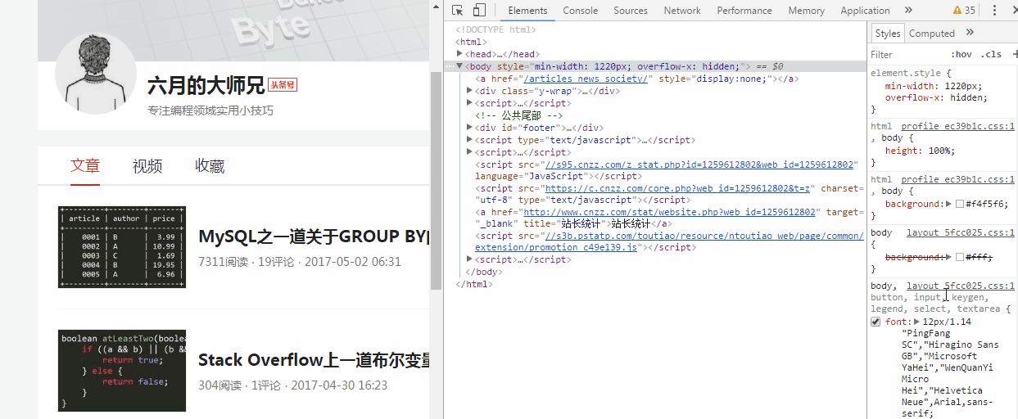Open the Application tab
This screenshot has height=419, width=1018.
point(865,11)
